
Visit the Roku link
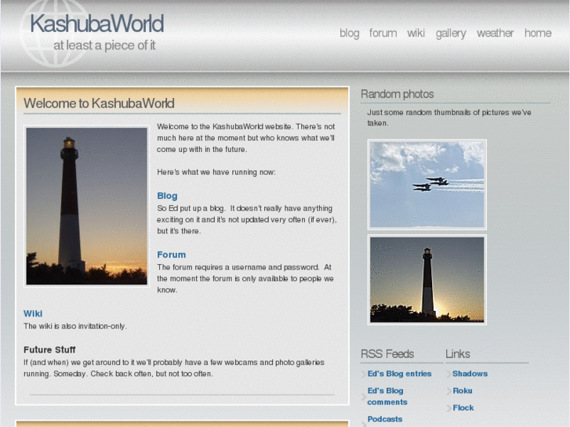[463, 391]
